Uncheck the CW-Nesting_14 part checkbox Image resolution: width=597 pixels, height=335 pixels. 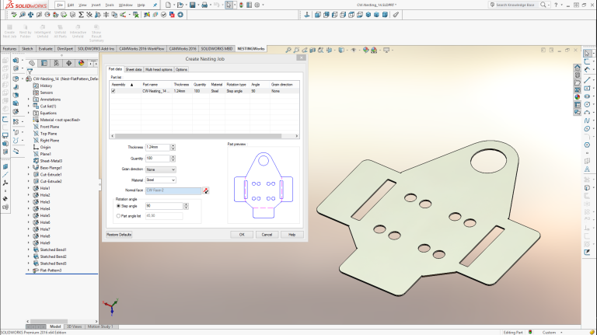click(x=113, y=91)
